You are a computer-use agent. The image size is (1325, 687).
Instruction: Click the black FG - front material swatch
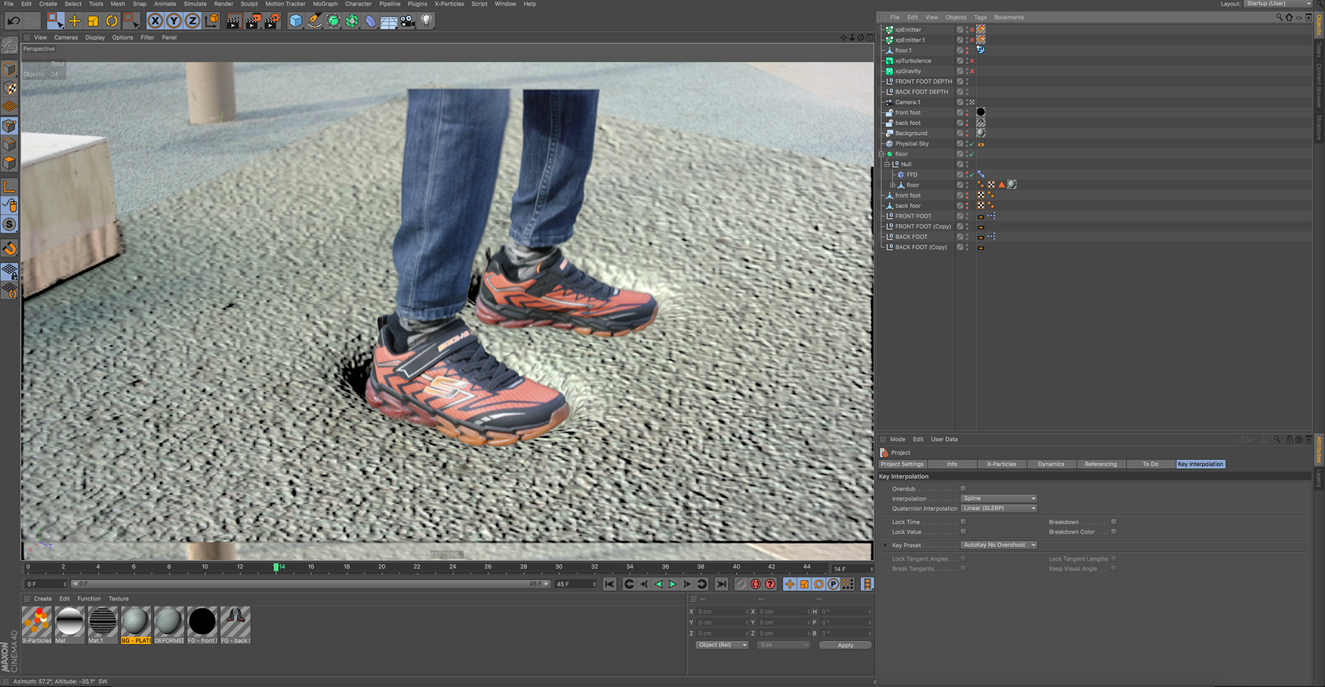pyautogui.click(x=202, y=625)
